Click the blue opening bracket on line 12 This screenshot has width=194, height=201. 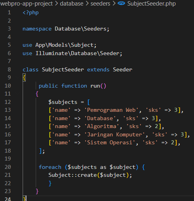point(89,102)
